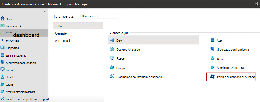Click the Gruppi icon in Generale list
The image size is (260, 102).
point(112,67)
